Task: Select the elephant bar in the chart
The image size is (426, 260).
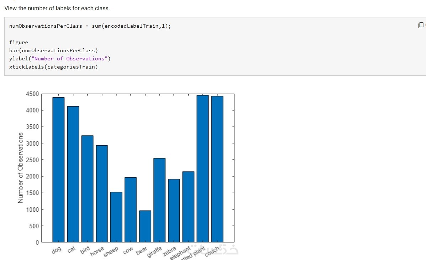Action: coord(188,207)
